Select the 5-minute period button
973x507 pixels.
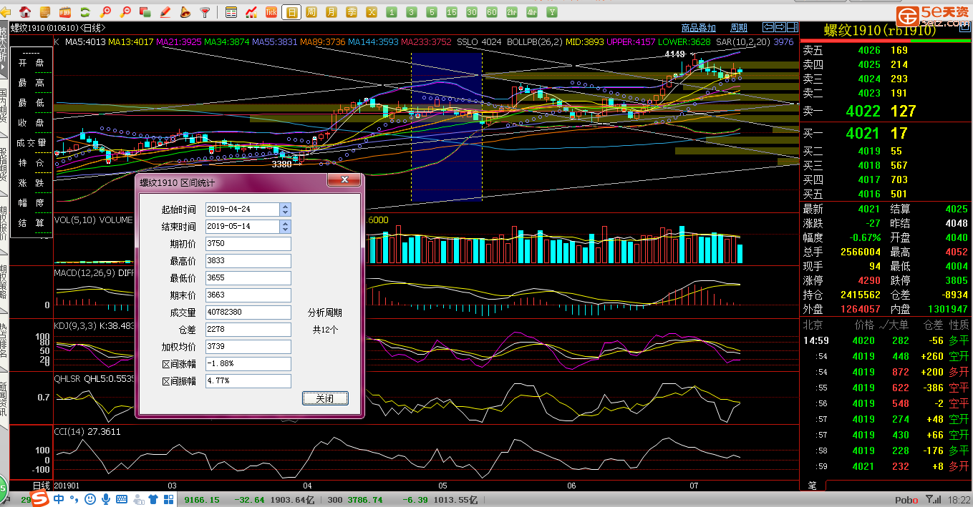[x=432, y=12]
